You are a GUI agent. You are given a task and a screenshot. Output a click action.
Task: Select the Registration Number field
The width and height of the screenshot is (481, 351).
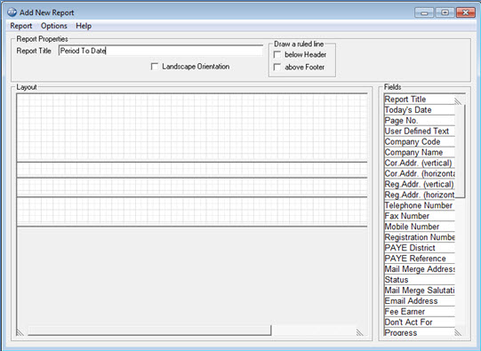coord(420,237)
